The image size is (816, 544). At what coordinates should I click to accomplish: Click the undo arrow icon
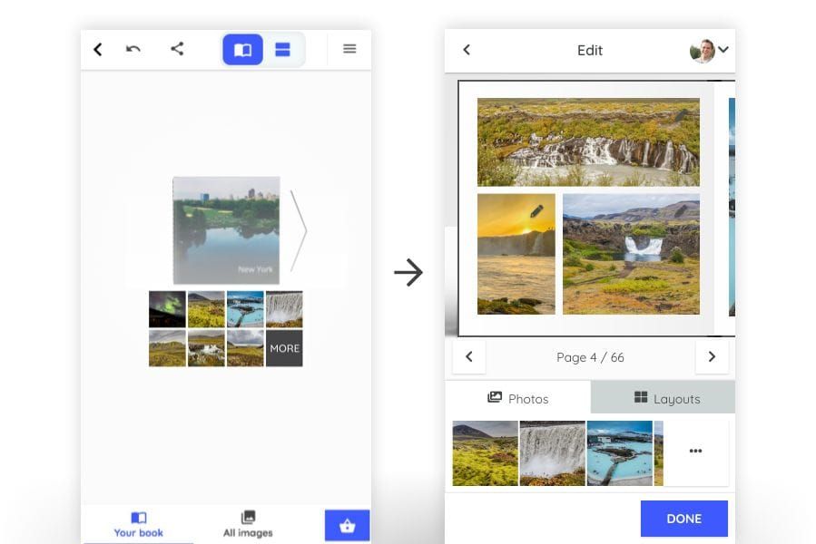(x=133, y=49)
